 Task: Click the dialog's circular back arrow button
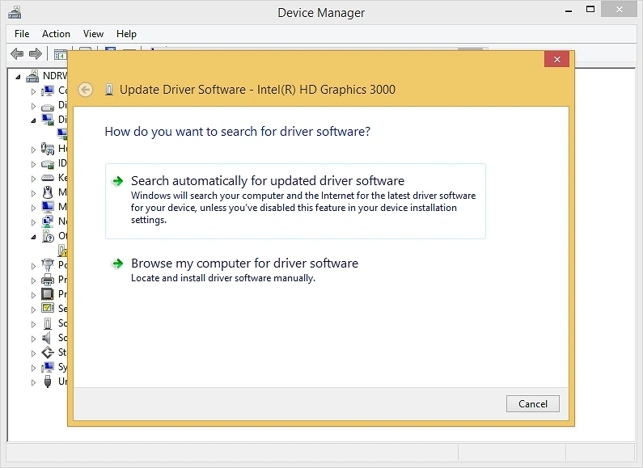85,90
